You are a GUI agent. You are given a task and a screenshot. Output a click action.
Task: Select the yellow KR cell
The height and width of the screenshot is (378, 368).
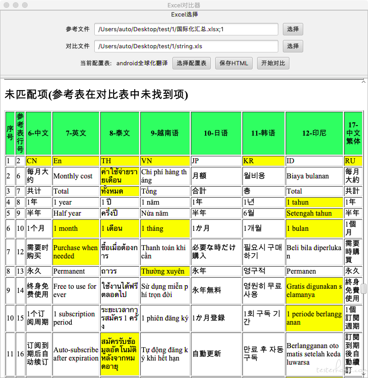263,161
